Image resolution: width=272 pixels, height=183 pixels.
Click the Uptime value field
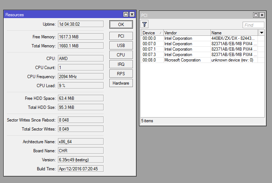81,24
